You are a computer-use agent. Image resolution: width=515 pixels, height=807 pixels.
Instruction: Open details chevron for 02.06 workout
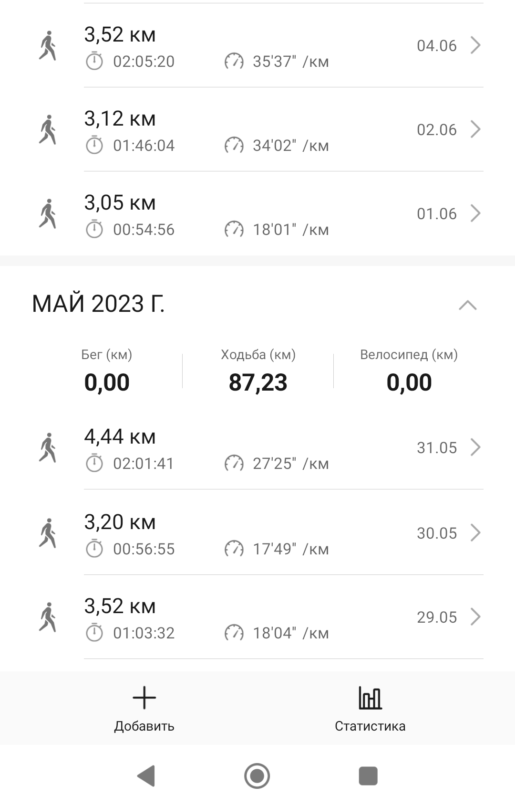pyautogui.click(x=475, y=129)
